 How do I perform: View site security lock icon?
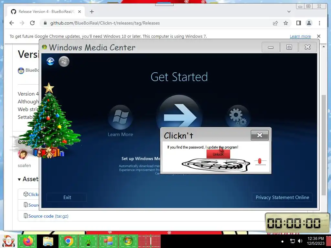[45, 23]
